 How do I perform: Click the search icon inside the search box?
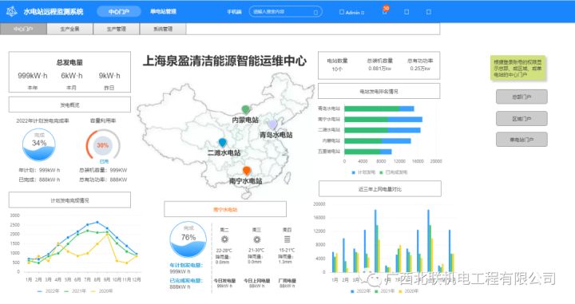pos(315,12)
